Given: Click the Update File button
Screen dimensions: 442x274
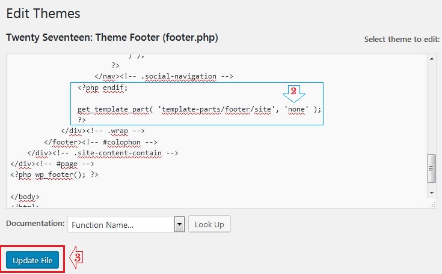Looking at the screenshot, I should (x=32, y=260).
